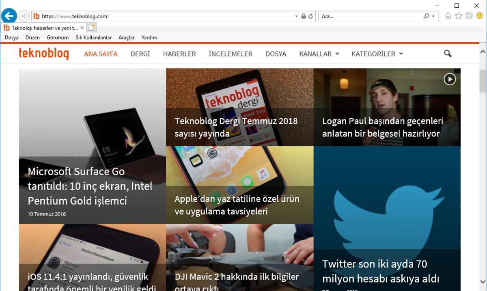Click the teknoblog logo
This screenshot has width=487, height=291.
tap(44, 53)
